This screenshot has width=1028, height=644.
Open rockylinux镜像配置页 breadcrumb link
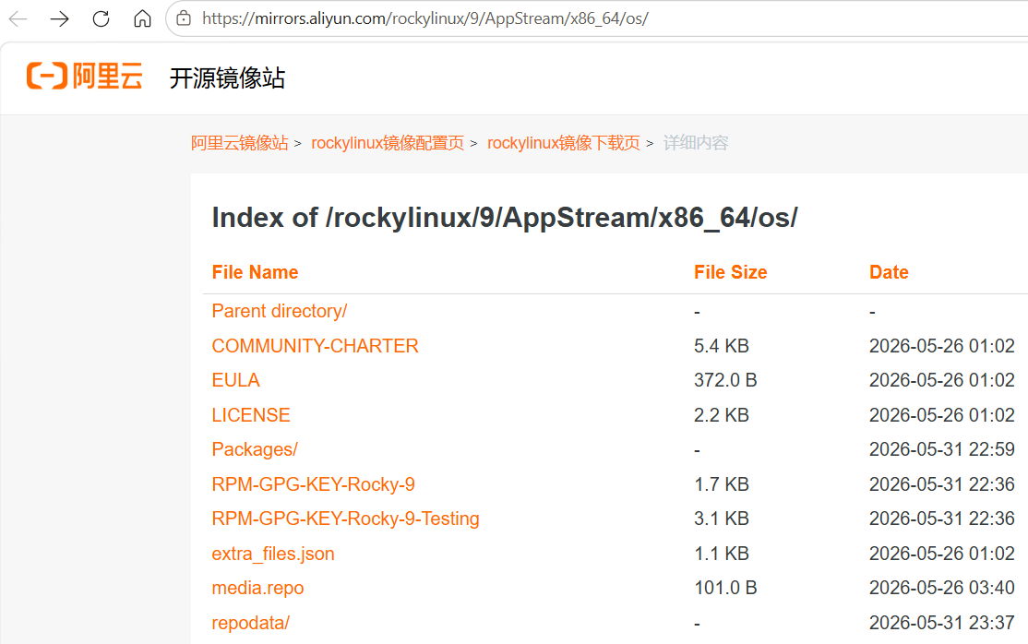coord(388,143)
